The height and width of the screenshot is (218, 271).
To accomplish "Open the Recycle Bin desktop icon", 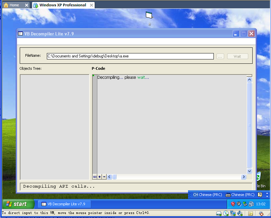I will [261, 180].
